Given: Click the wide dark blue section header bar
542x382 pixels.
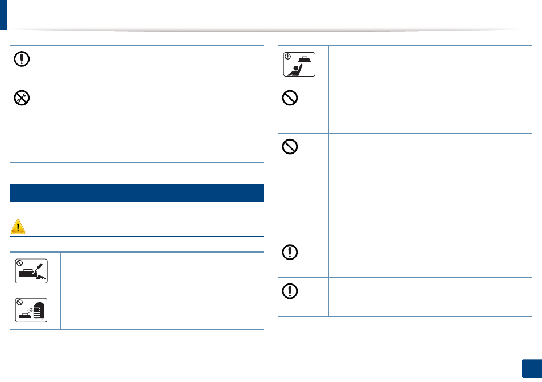Looking at the screenshot, I should (x=137, y=192).
